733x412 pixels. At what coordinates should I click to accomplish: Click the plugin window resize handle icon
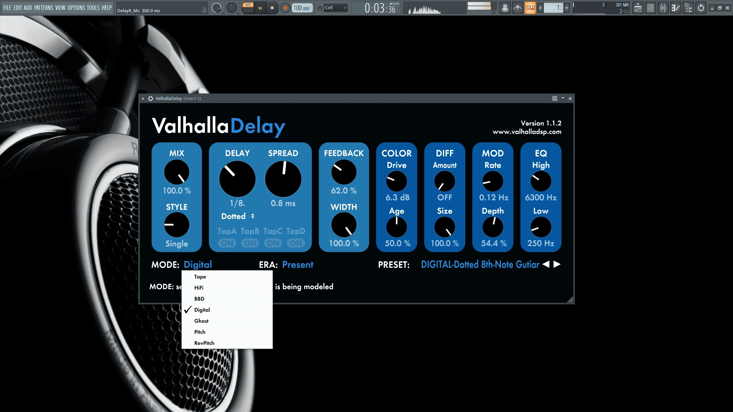click(570, 300)
